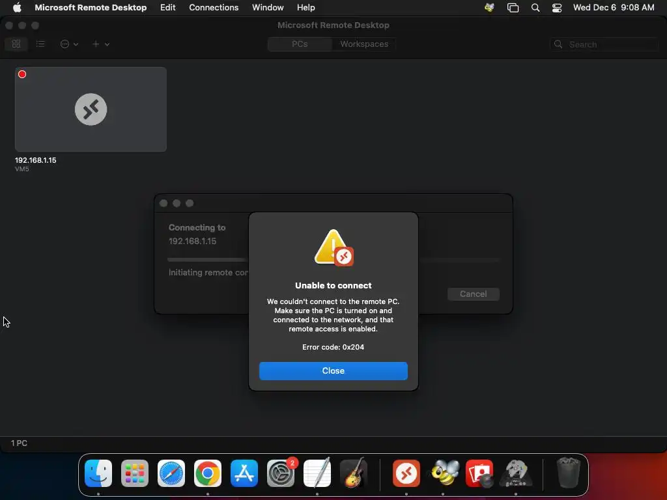Open the red photo app in the Dock

pos(479,473)
